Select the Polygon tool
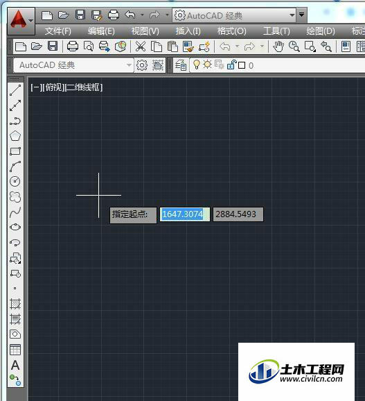The width and height of the screenshot is (365, 401). click(15, 136)
